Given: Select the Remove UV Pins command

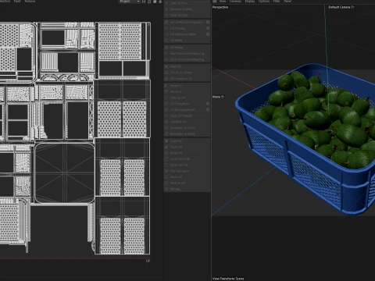Looking at the screenshot, I should click(x=187, y=9).
